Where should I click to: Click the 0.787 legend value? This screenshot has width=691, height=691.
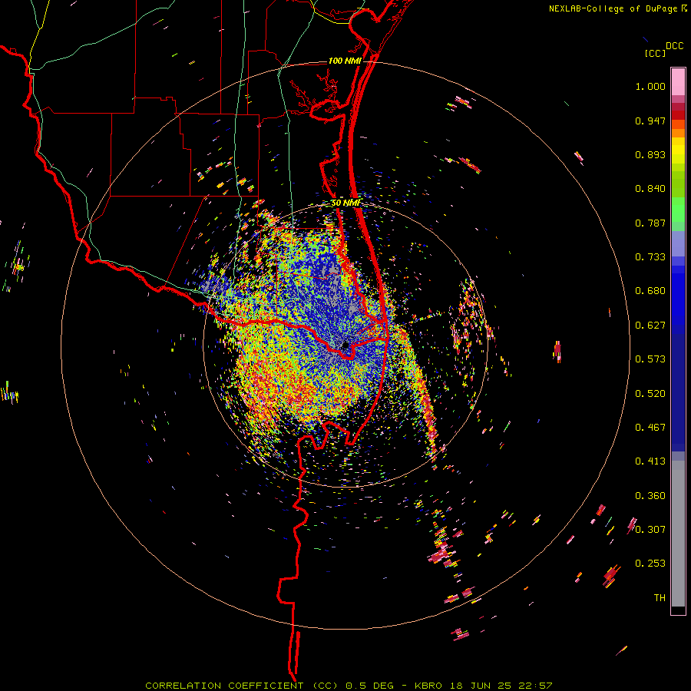(650, 223)
